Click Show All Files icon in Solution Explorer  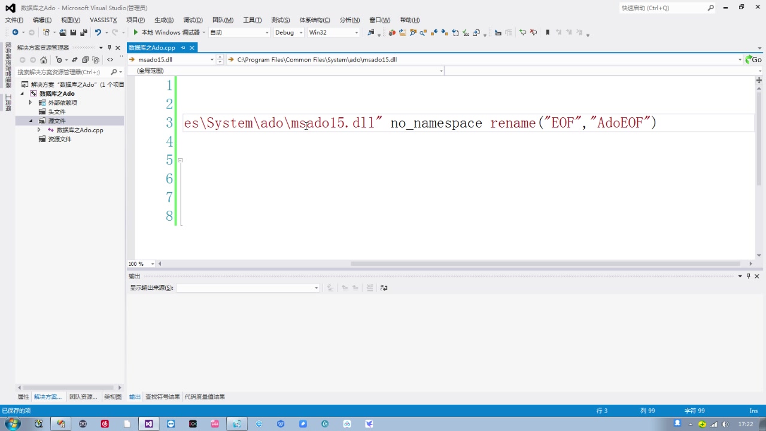point(96,60)
